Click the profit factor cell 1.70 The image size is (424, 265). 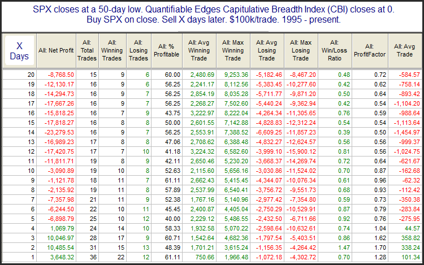coord(380,247)
